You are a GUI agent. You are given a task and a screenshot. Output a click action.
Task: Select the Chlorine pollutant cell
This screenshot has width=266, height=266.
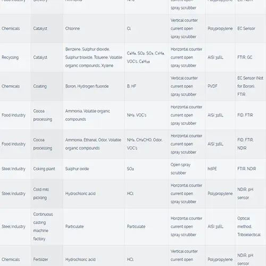pyautogui.click(x=94, y=29)
